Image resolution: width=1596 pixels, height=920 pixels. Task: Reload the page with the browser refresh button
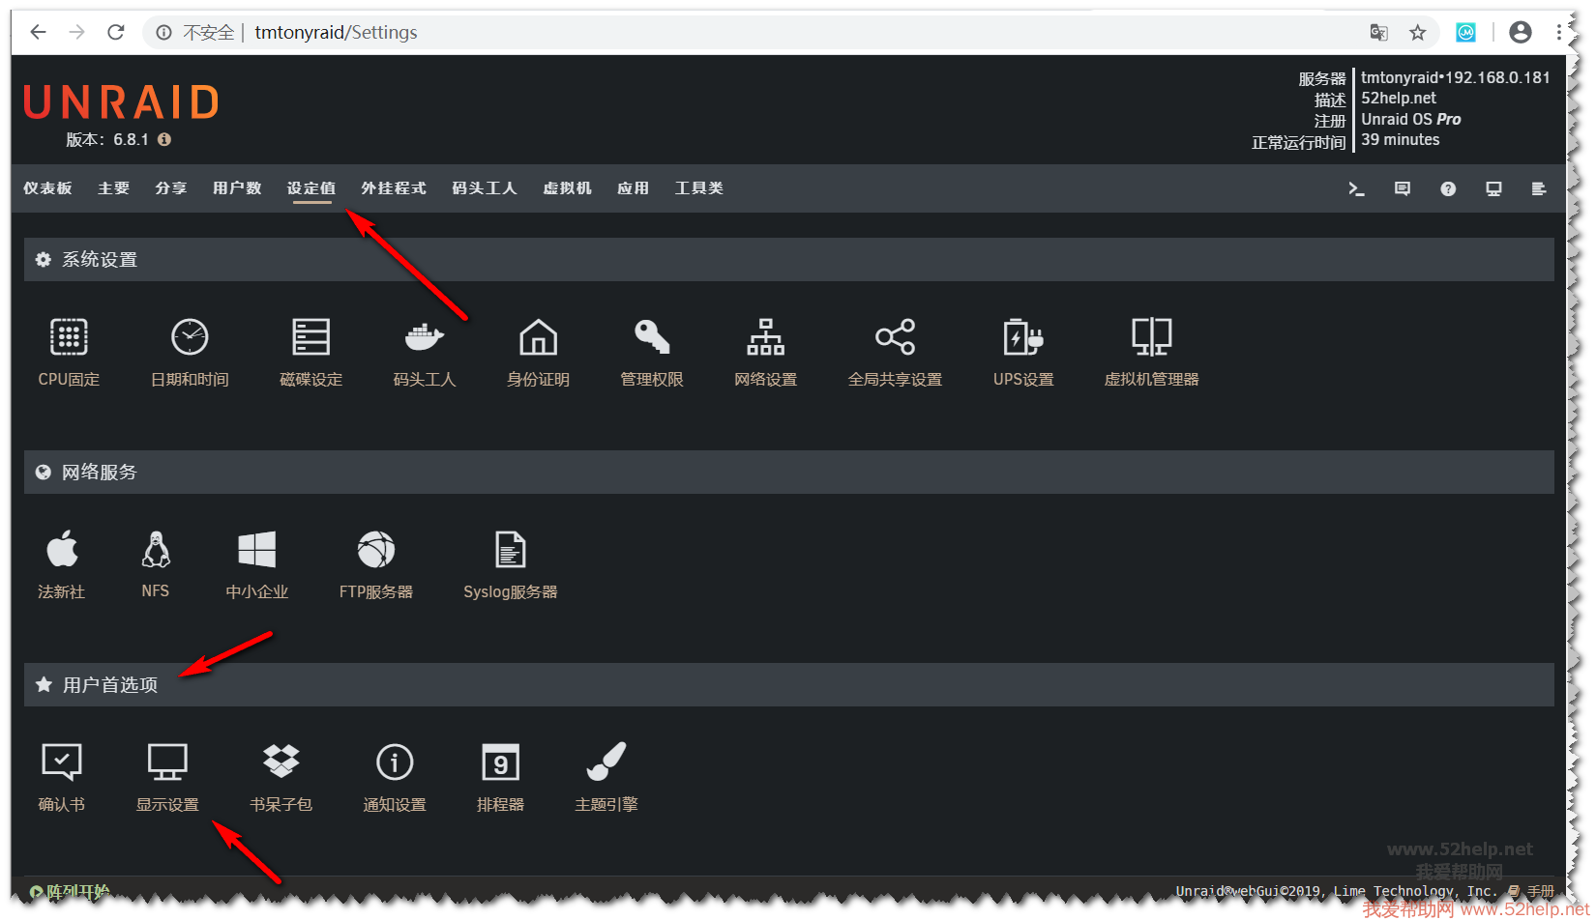click(x=115, y=32)
